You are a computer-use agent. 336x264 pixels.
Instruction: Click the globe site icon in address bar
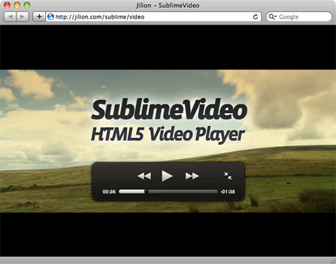click(51, 16)
